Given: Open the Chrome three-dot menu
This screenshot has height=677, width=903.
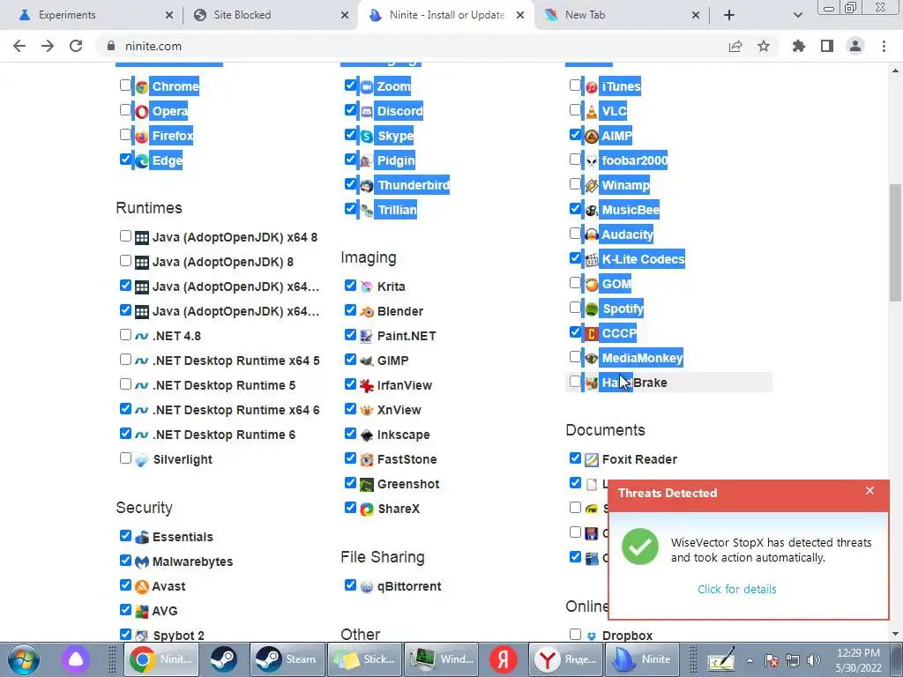Looking at the screenshot, I should 884,46.
